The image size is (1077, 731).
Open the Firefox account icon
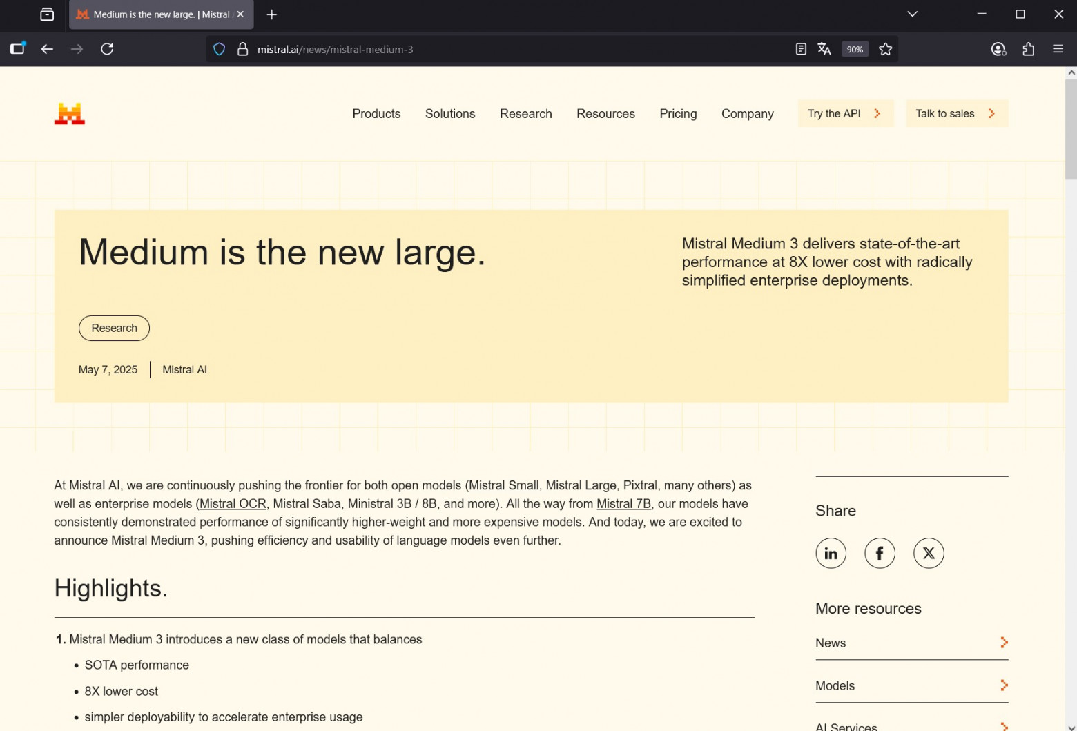tap(998, 49)
